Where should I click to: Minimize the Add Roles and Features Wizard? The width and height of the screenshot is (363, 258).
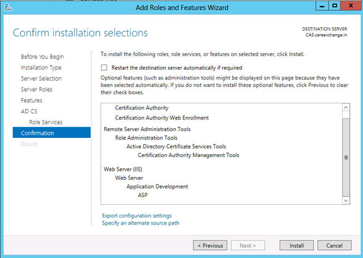coord(322,6)
